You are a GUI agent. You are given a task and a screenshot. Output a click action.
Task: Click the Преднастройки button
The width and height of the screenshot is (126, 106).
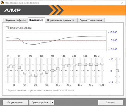[x=40, y=103]
